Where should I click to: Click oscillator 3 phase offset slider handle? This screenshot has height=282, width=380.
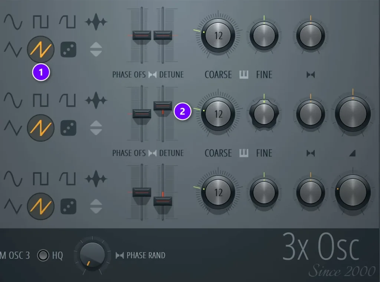pyautogui.click(x=142, y=192)
